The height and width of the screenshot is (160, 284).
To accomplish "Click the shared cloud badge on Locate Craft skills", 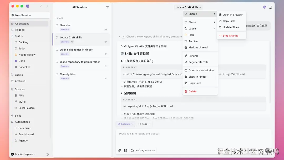I will (x=72, y=42).
